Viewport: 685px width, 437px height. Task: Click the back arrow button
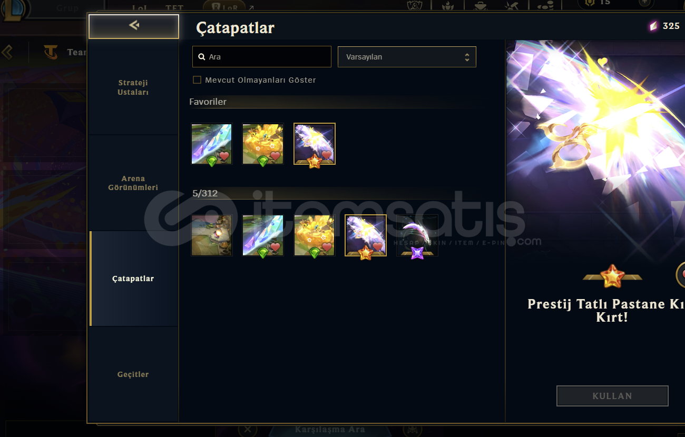point(134,26)
